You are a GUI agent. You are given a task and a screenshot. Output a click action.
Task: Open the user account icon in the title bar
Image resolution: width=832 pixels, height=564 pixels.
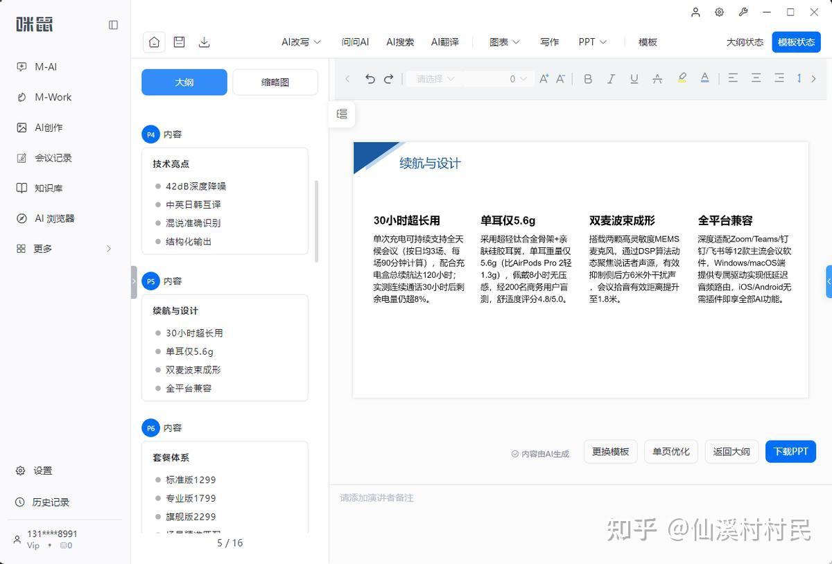click(x=696, y=12)
